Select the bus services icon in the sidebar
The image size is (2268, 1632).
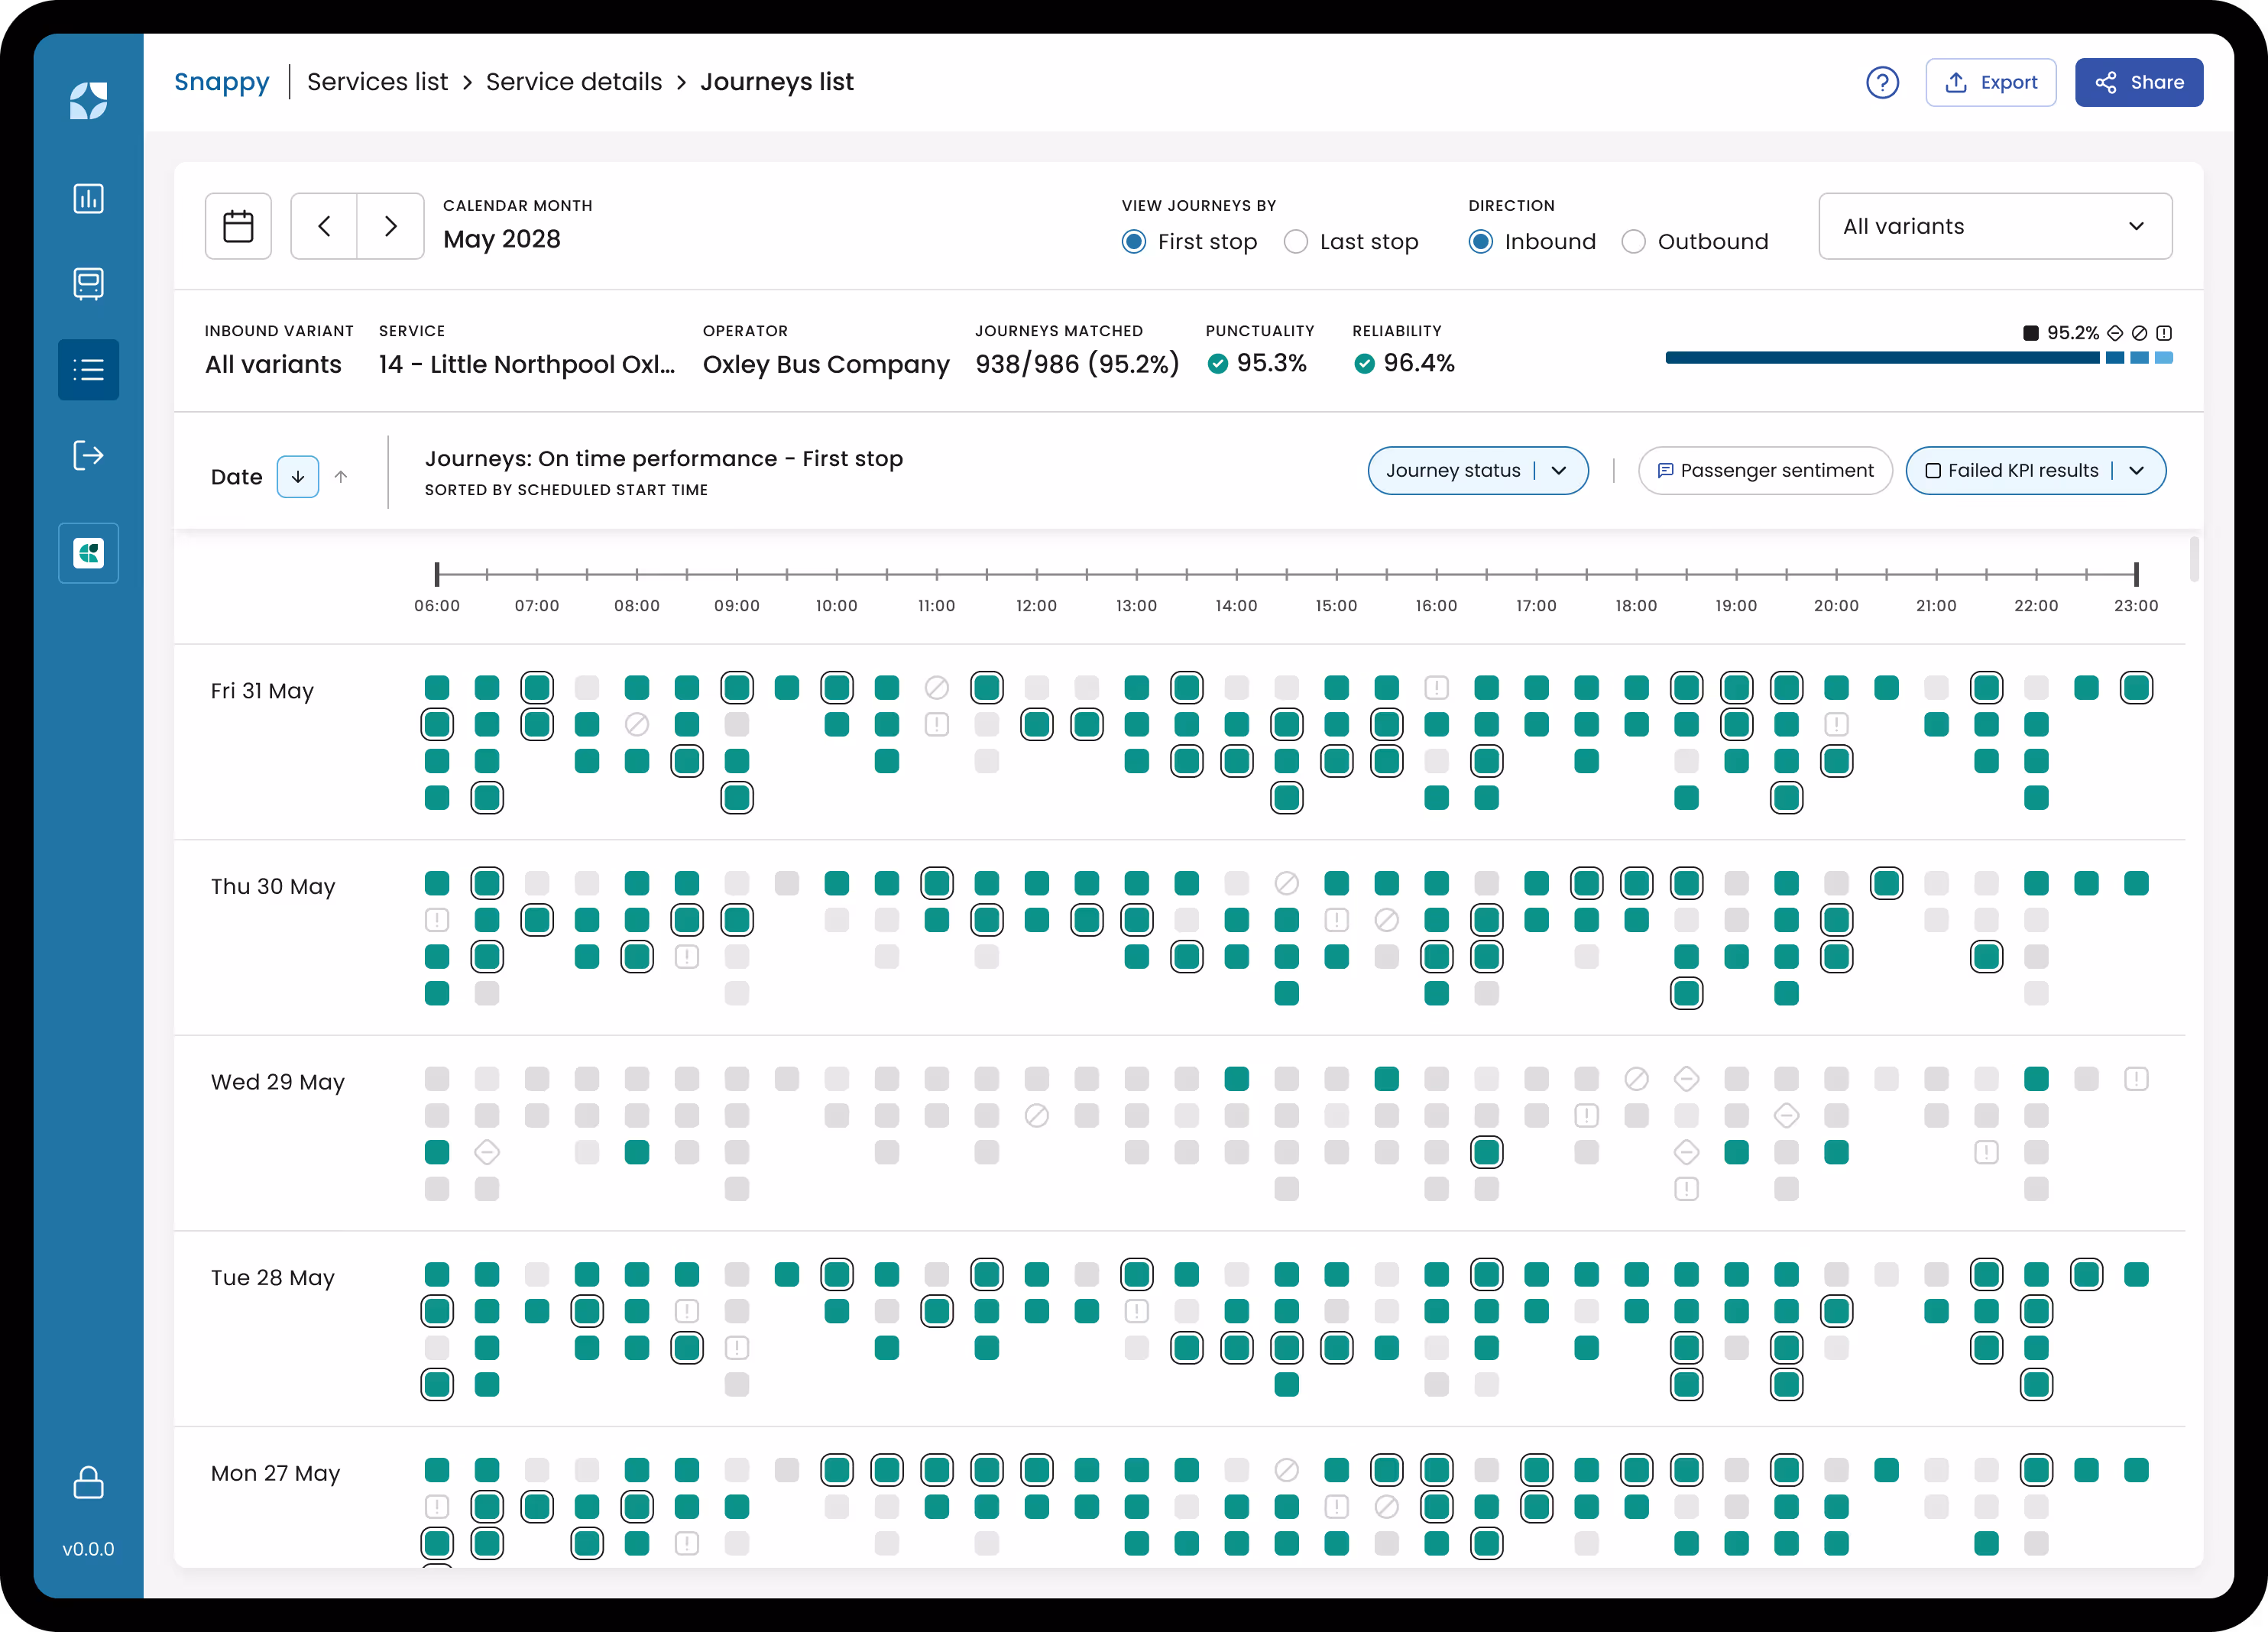pos(88,283)
